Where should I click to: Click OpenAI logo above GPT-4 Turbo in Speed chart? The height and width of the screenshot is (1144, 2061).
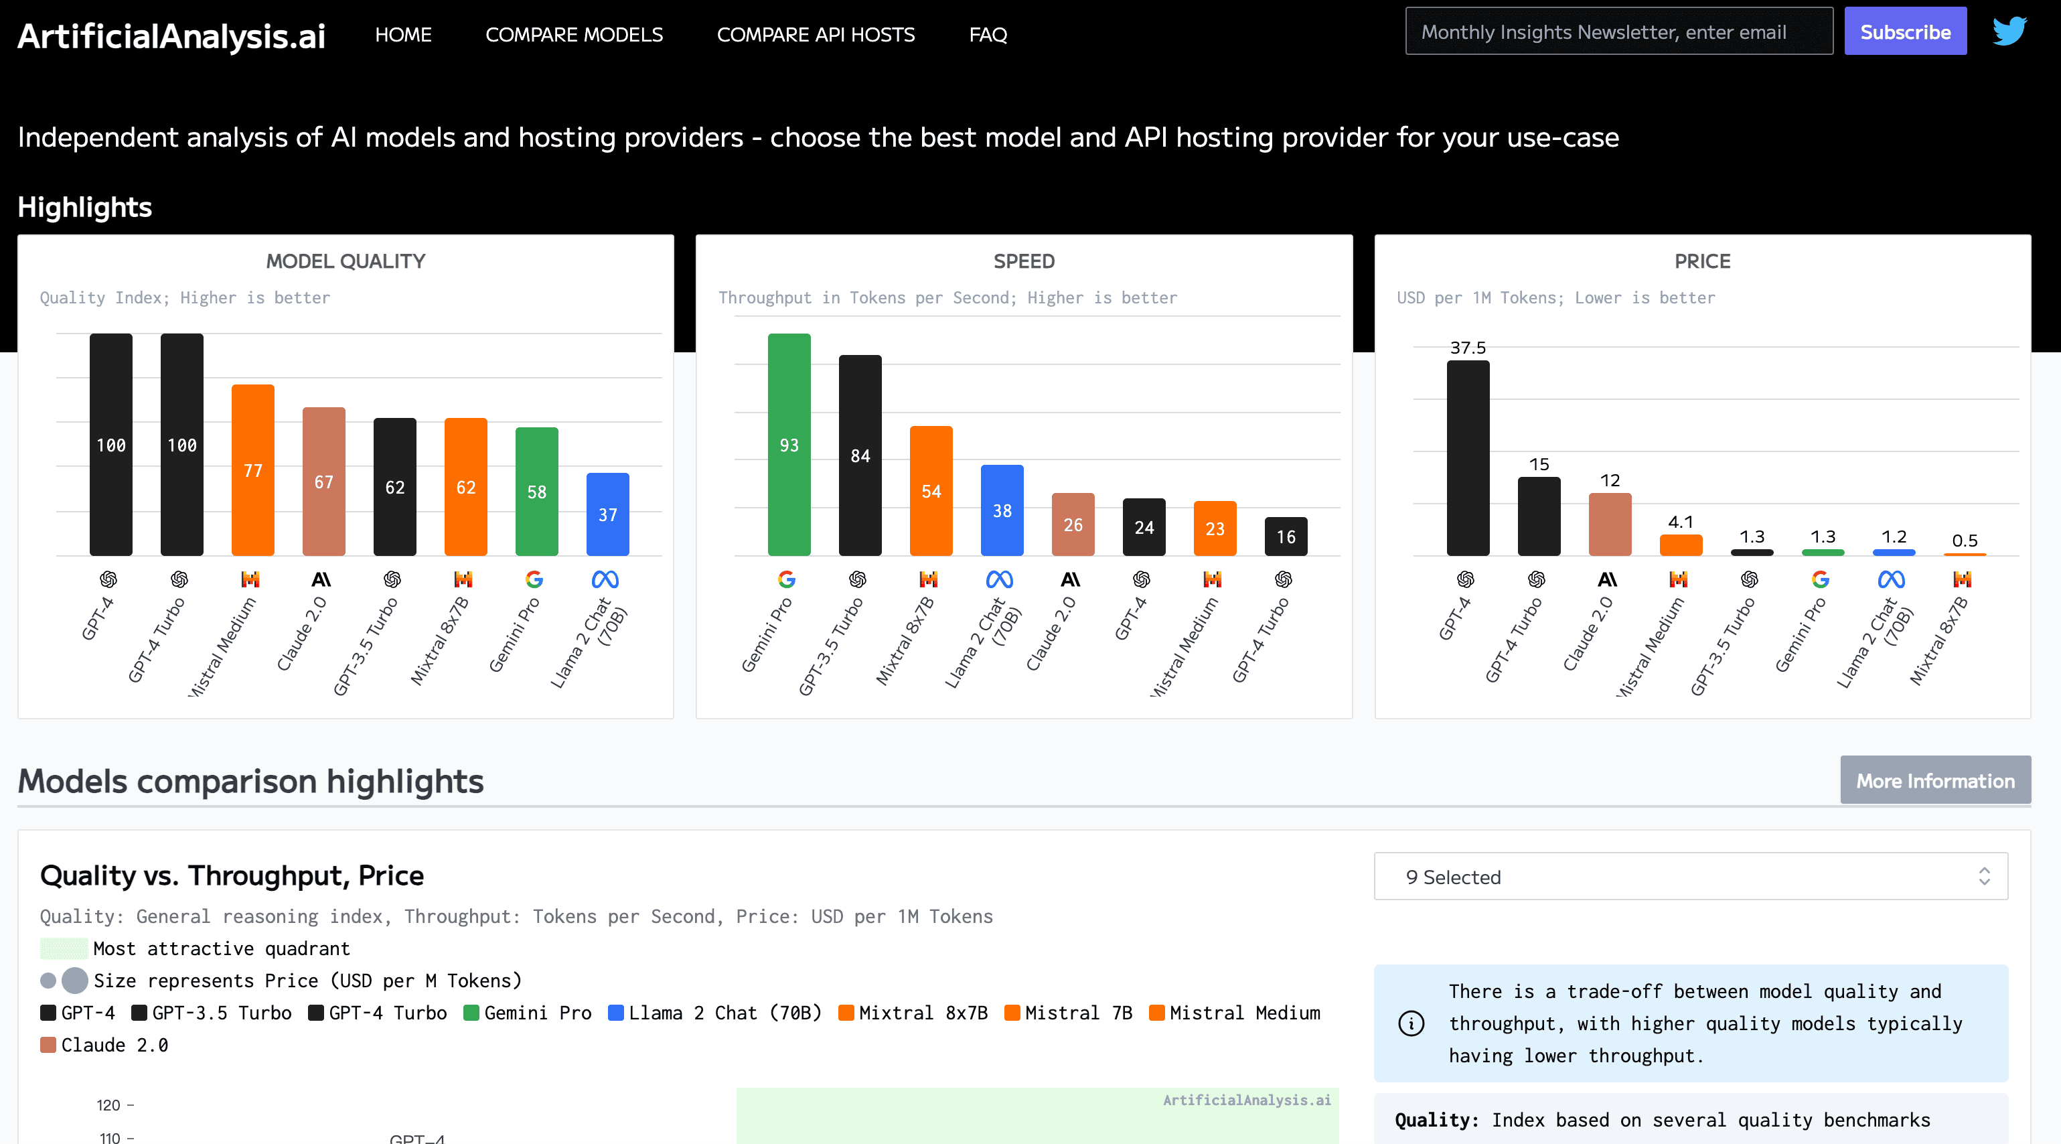pos(1284,579)
